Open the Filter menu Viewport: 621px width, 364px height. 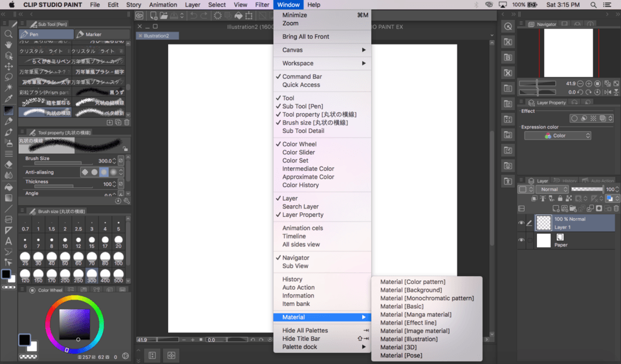pos(262,5)
